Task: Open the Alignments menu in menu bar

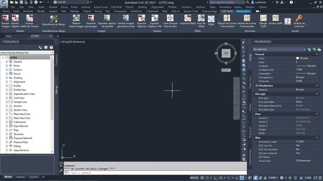Action: [157, 7]
